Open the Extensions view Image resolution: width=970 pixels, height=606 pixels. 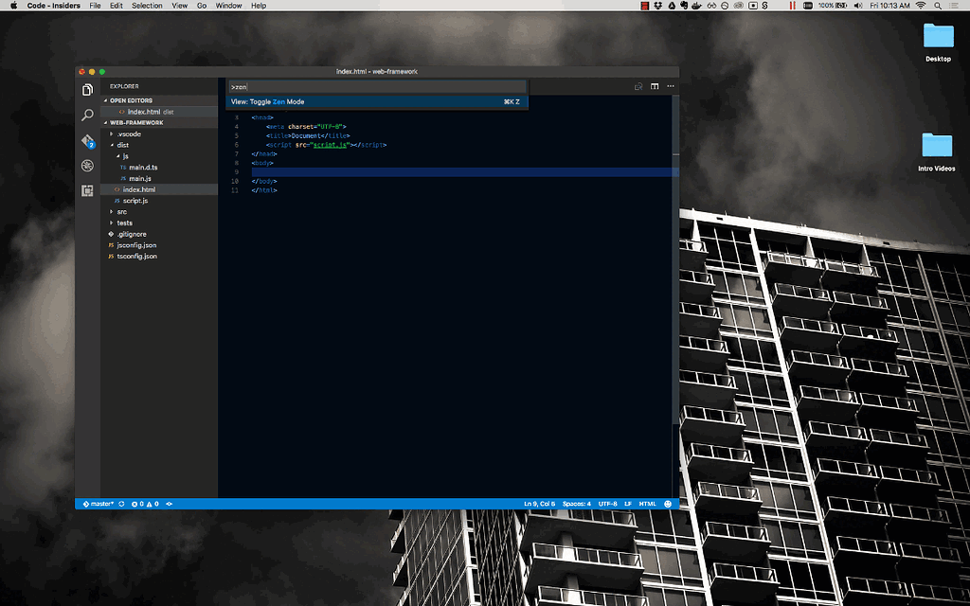tap(87, 190)
